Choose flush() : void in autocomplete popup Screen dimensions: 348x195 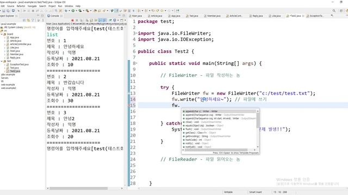pyautogui.click(x=219, y=129)
